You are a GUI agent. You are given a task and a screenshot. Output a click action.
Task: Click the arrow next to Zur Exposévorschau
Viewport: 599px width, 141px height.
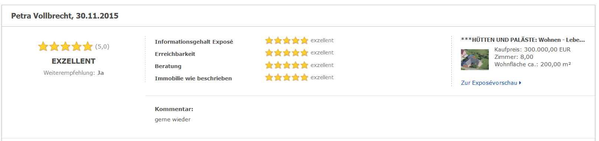tap(520, 83)
